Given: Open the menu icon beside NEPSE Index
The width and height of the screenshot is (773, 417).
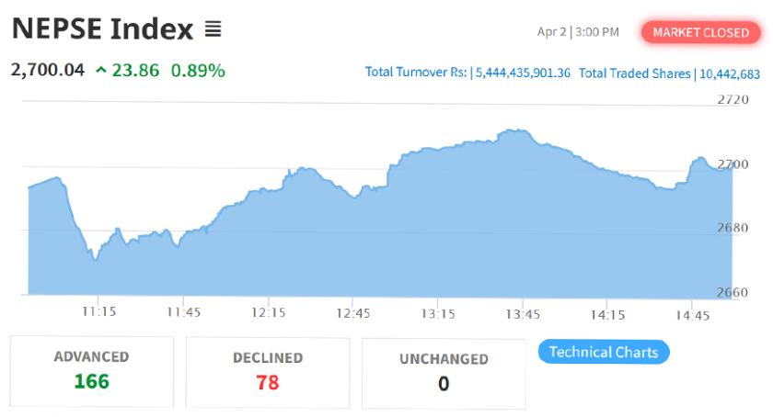Looking at the screenshot, I should 213,29.
